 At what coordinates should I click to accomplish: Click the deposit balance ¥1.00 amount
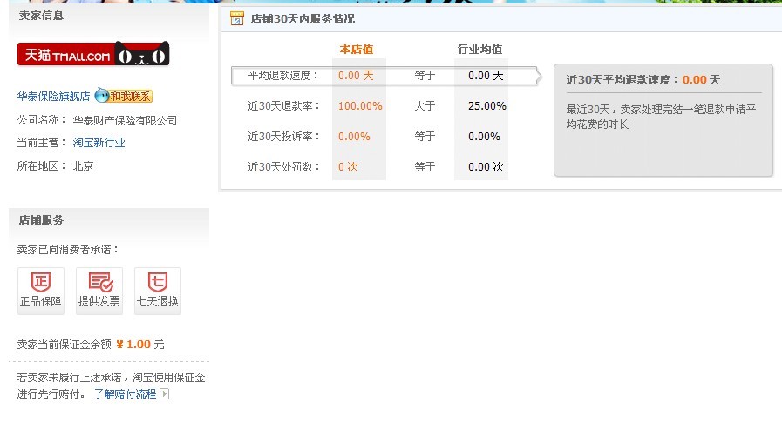(x=133, y=345)
